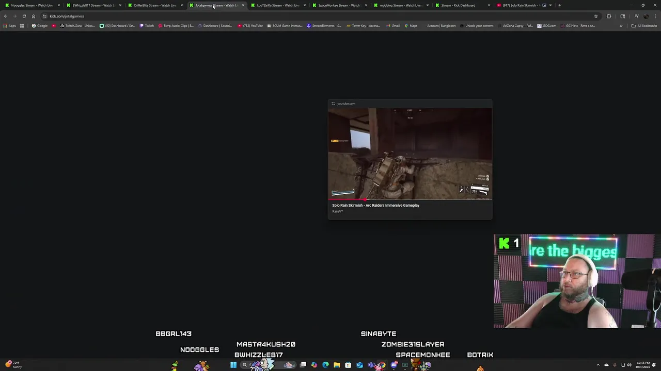
Task: Open the clock showing 12:45 PM
Action: [642, 365]
